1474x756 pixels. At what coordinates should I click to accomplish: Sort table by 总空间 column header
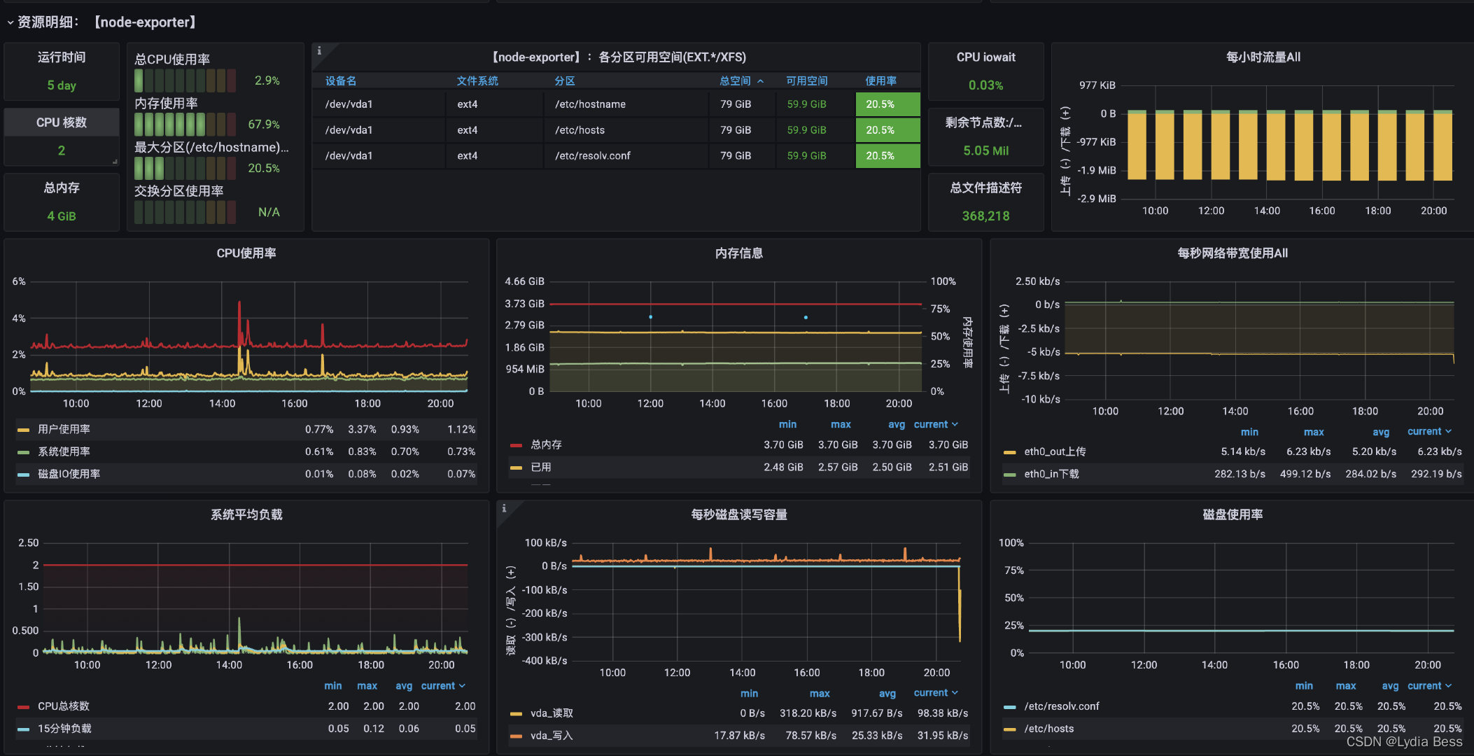[x=740, y=81]
